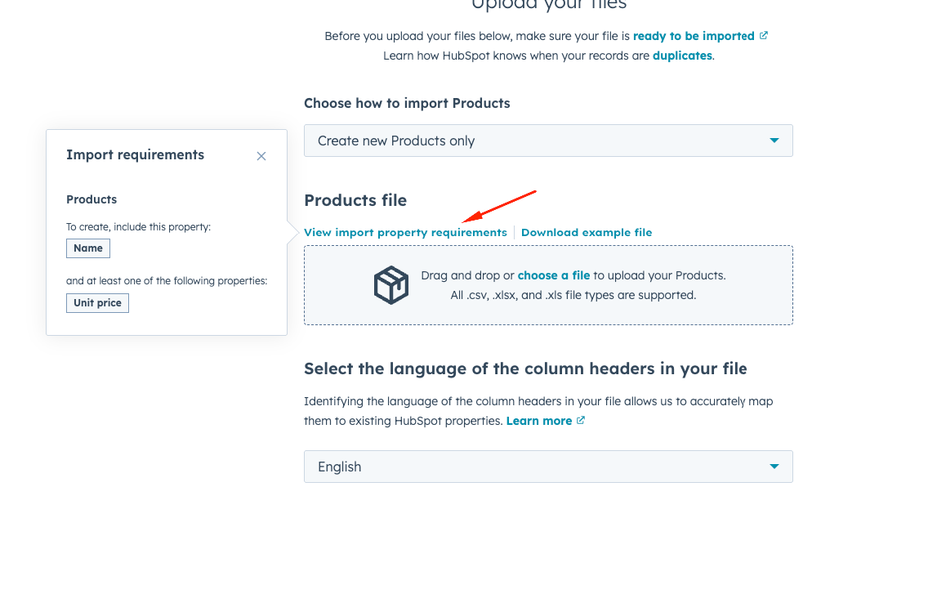Click the external link icon beside "Learn more"
The image size is (937, 594).
point(581,421)
